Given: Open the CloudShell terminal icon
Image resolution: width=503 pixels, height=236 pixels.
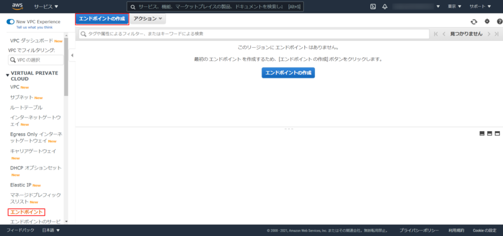Looking at the screenshot, I should click(373, 6).
